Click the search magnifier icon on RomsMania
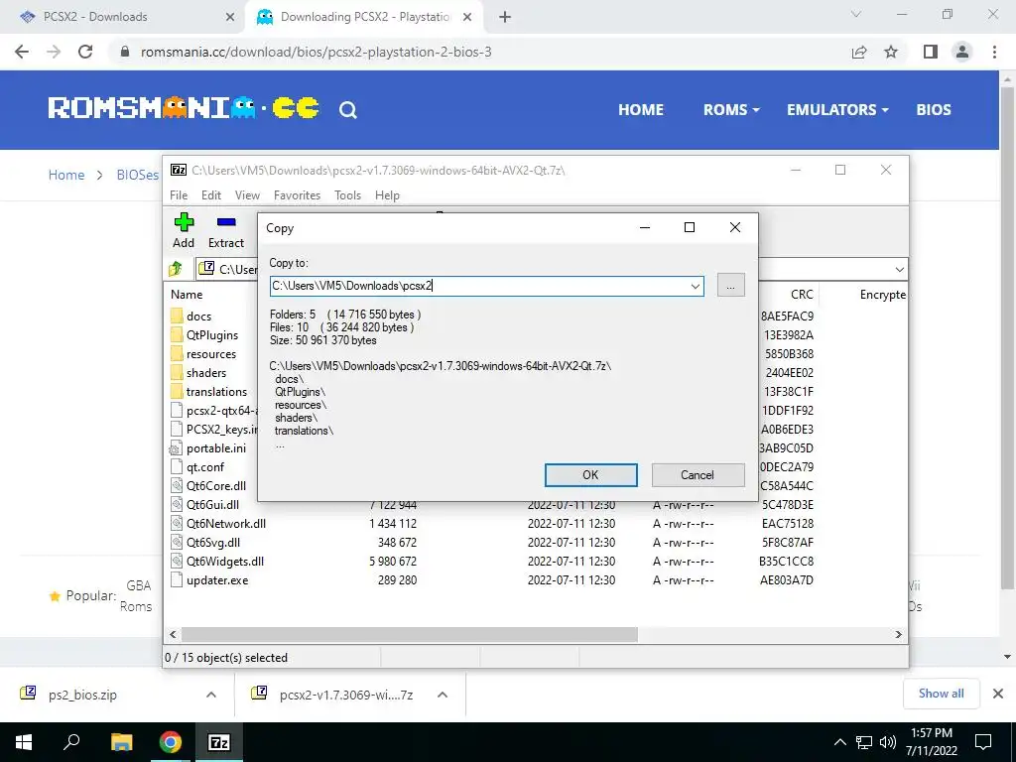1016x762 pixels. pos(348,109)
